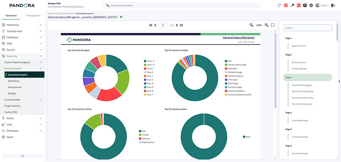341x162 pixels.
Task: Expand the Monitoring menu chevron
Action: point(40,25)
